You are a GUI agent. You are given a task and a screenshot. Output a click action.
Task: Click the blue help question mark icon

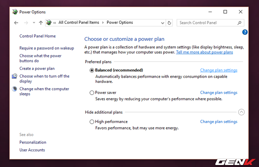245,32
